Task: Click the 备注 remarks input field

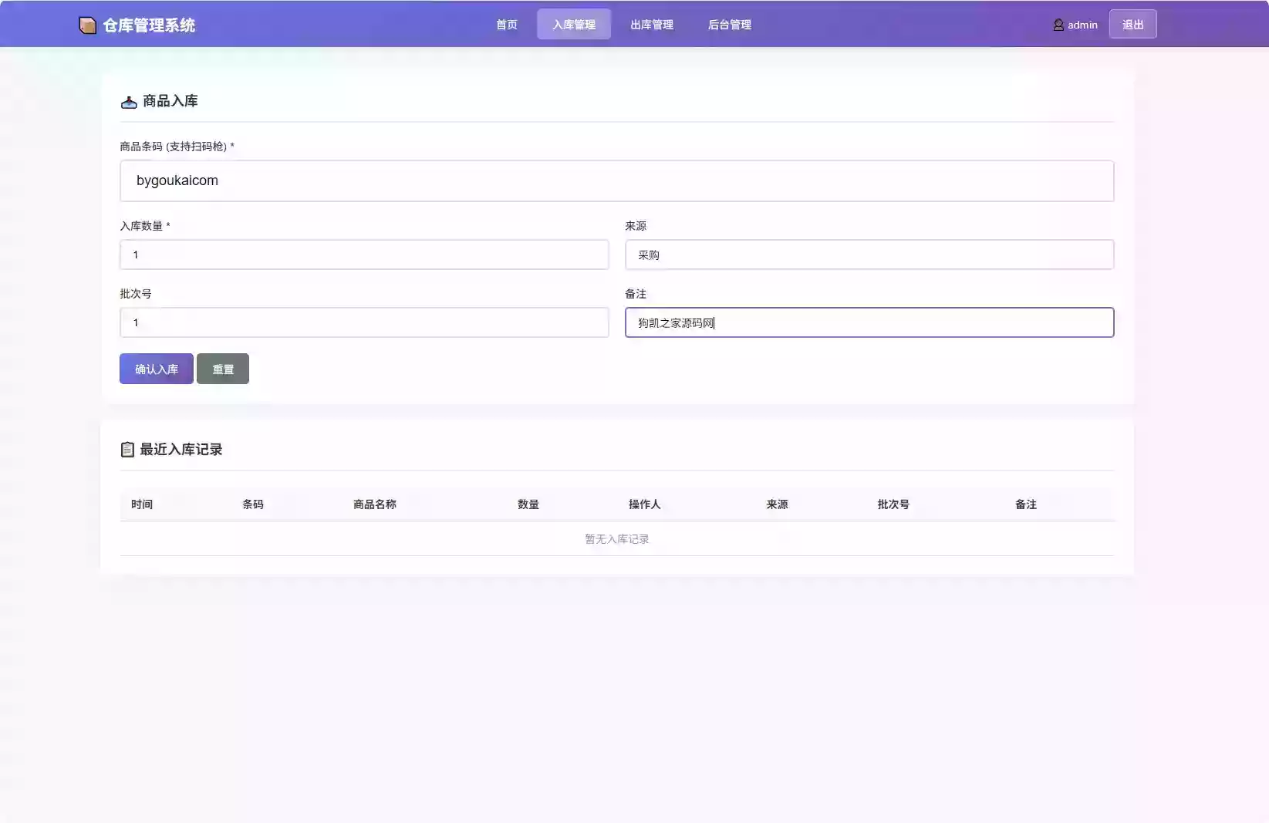Action: (x=869, y=322)
